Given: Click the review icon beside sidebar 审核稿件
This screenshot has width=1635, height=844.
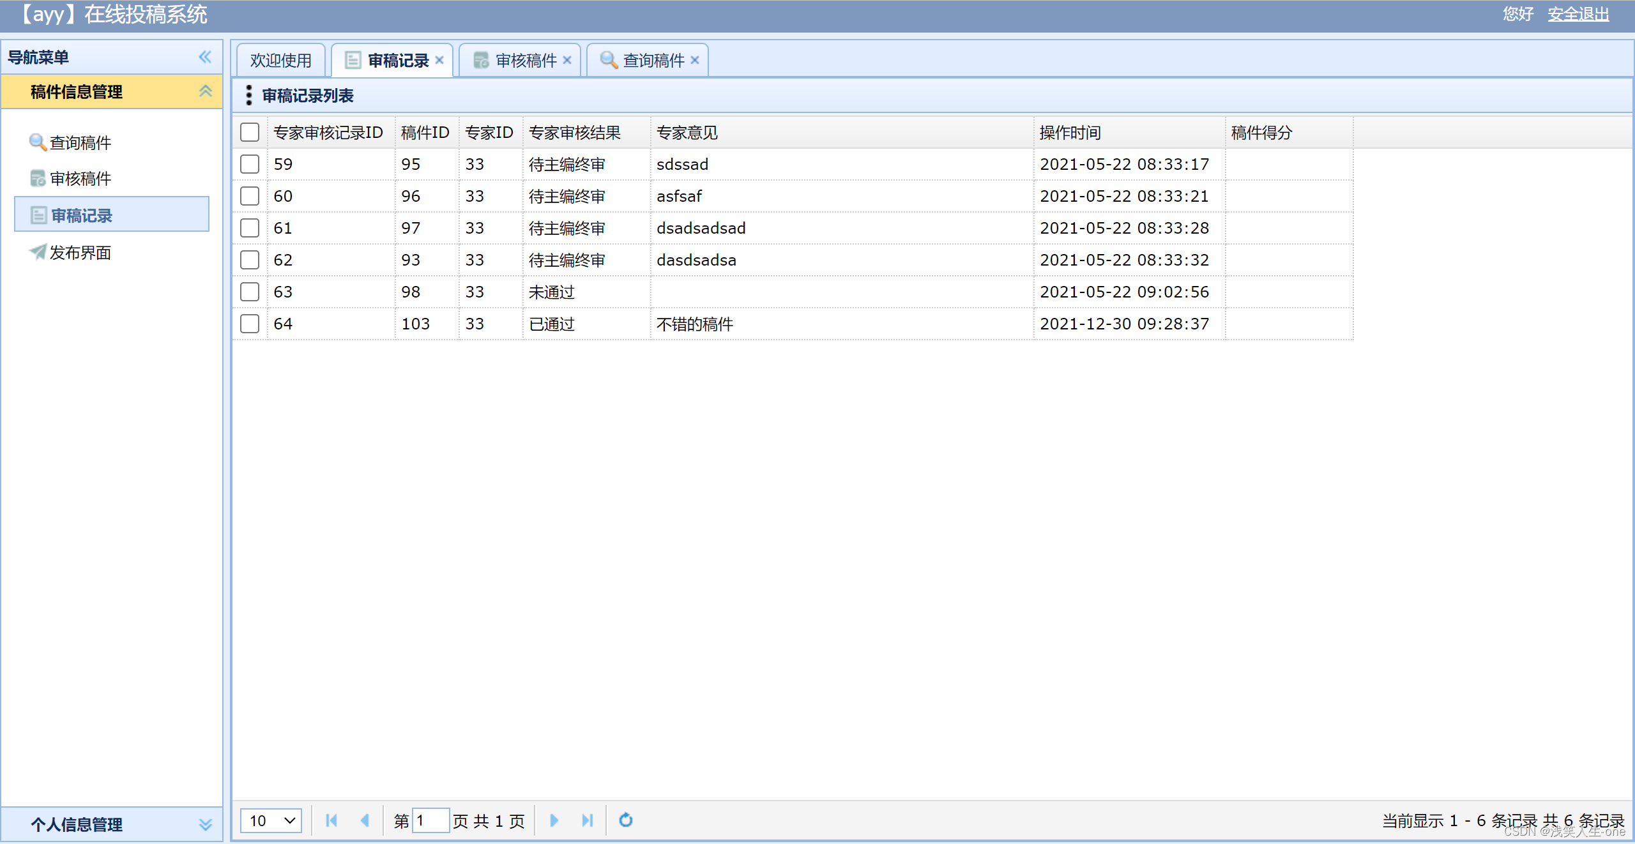Looking at the screenshot, I should click(38, 178).
